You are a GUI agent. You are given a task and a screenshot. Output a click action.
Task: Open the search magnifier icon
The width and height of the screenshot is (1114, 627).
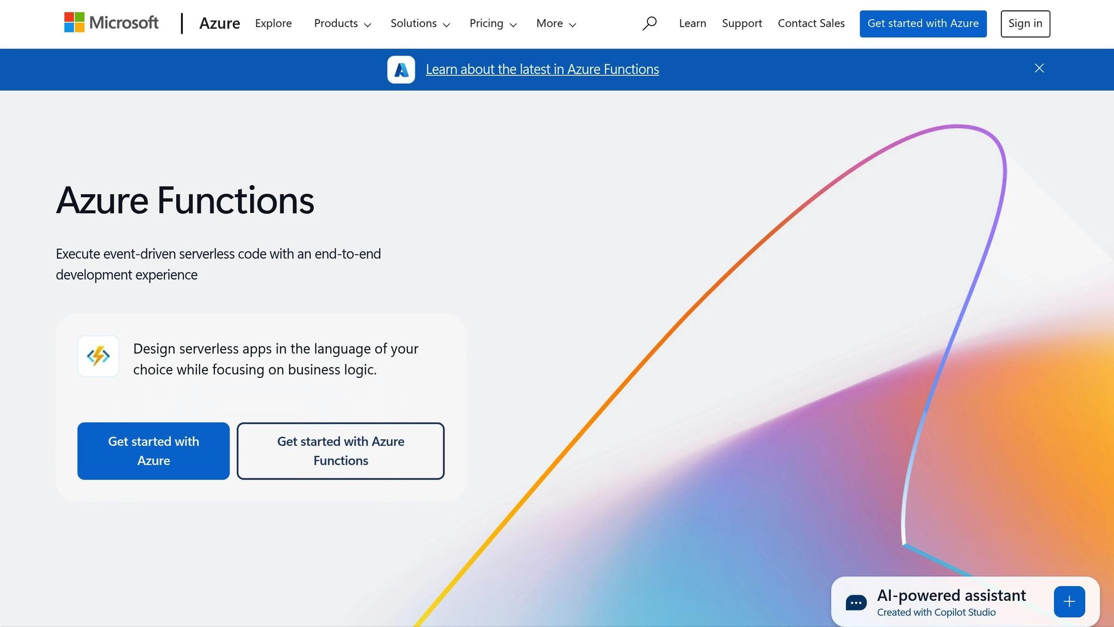tap(649, 23)
